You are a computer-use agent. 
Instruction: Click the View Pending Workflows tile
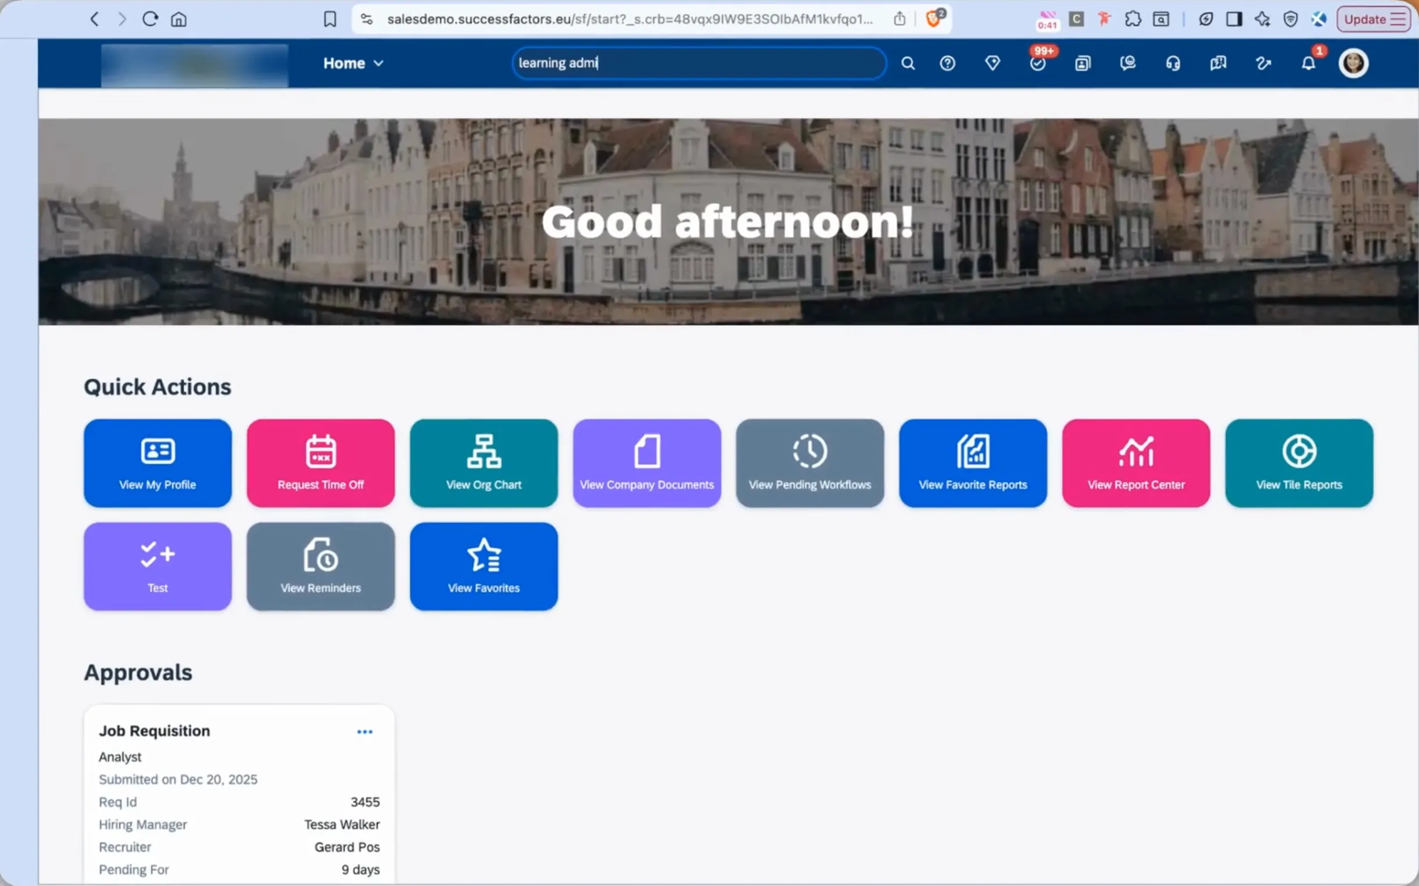810,463
